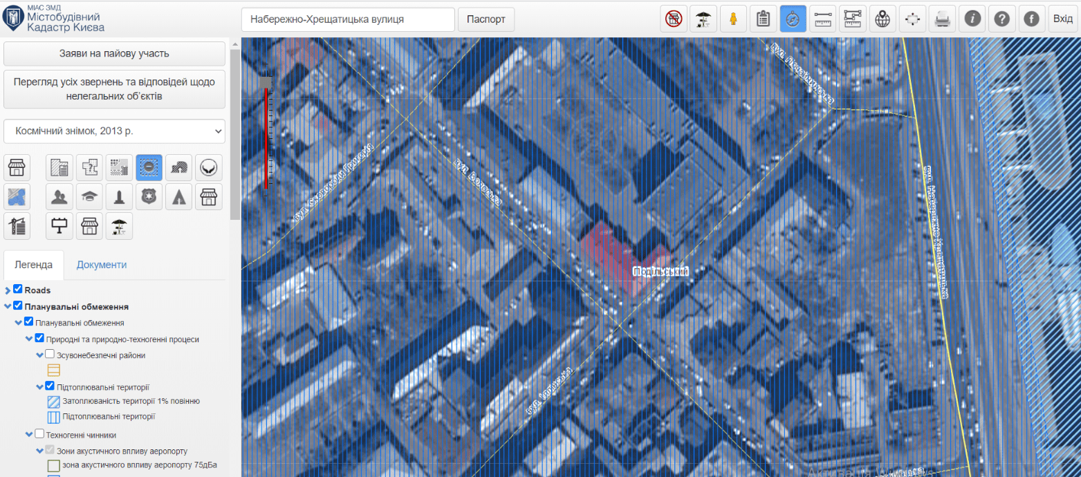Collapse the Підтоплювальні території group arrow

coord(39,387)
